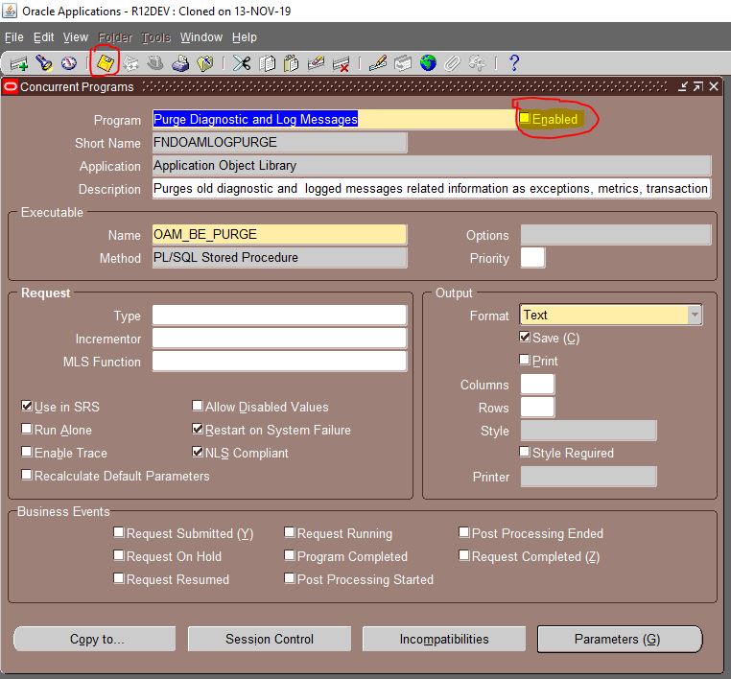This screenshot has height=679, width=731.
Task: Tick Post Processing Started checkbox
Action: [x=290, y=578]
